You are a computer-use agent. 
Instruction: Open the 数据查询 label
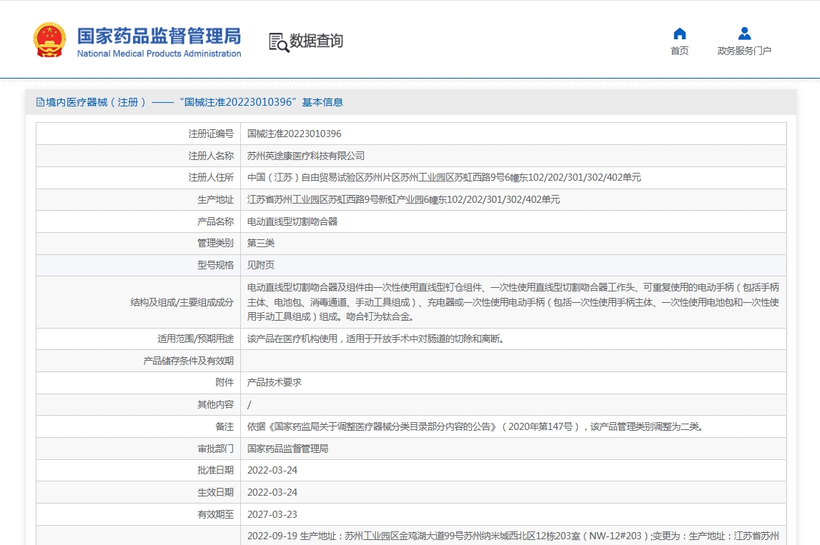[x=317, y=41]
